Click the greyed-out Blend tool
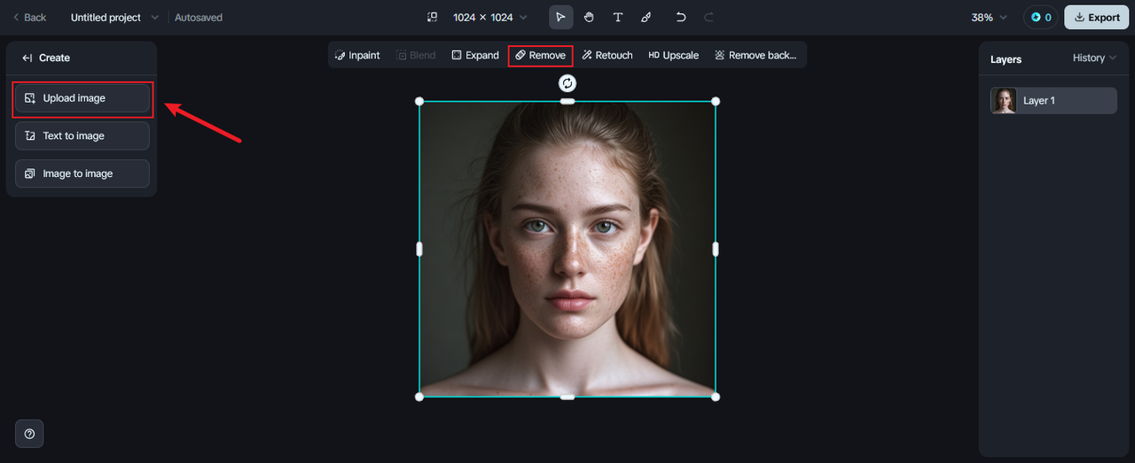 416,55
